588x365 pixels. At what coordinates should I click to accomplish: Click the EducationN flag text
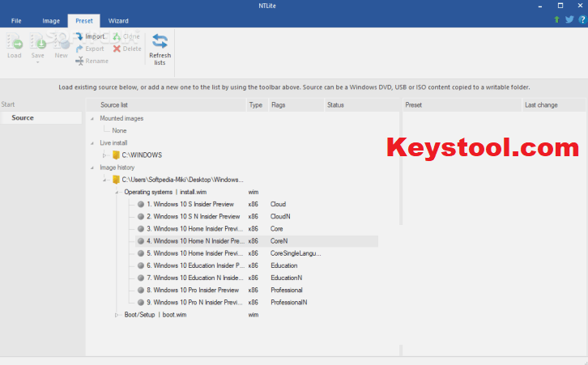[287, 278]
